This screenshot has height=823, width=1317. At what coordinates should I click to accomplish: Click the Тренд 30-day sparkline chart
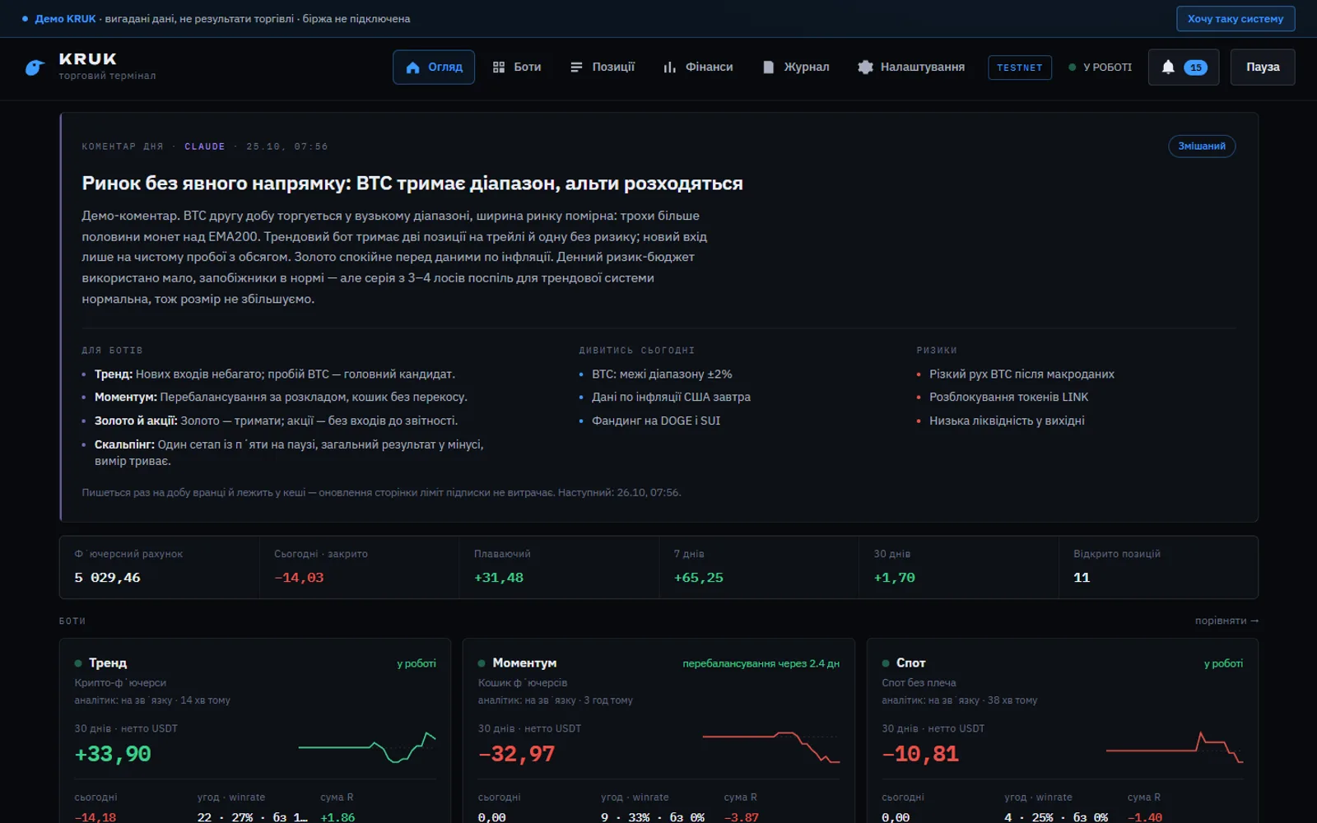tap(367, 748)
